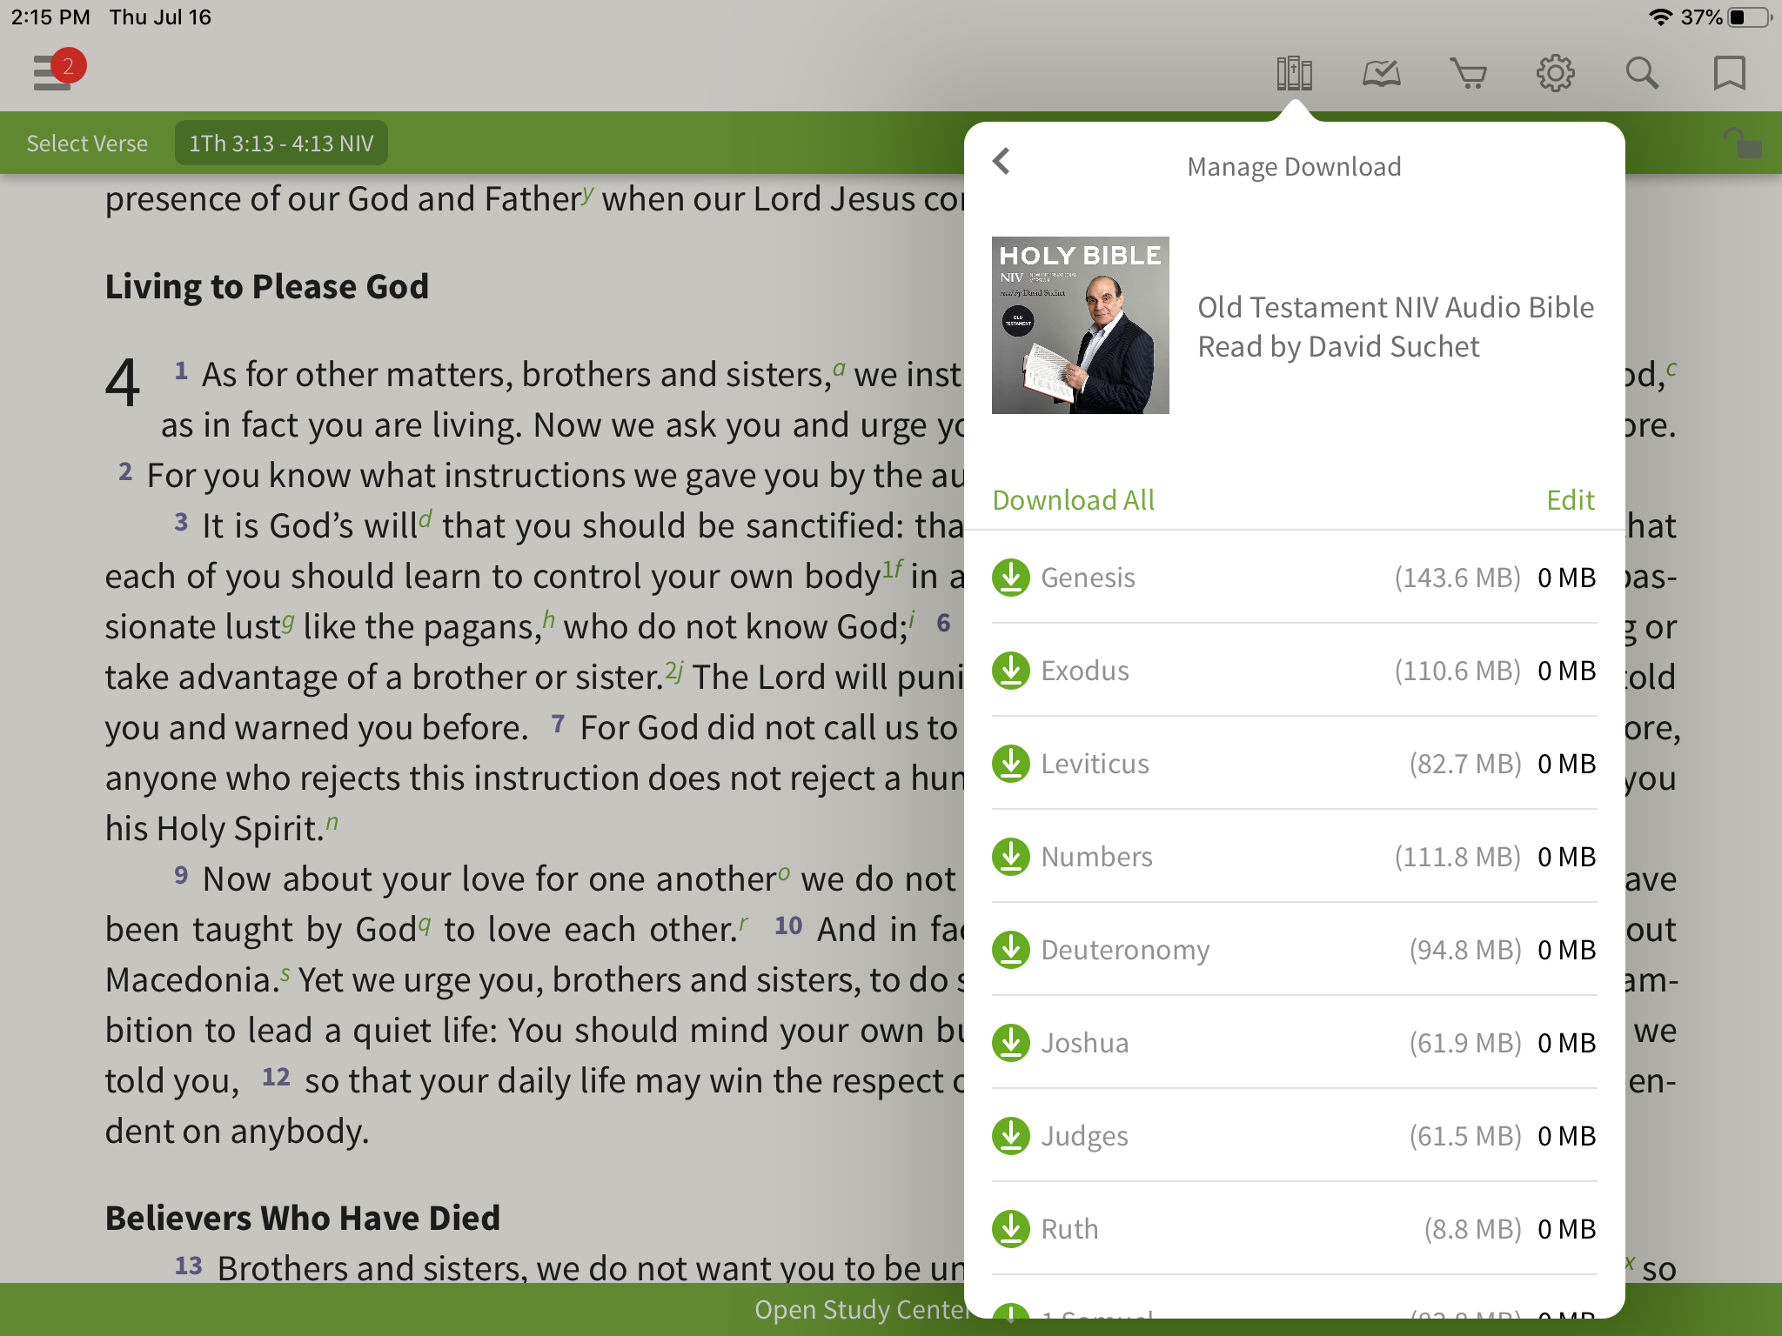The image size is (1782, 1336).
Task: Tap the Ruth size (8.8 MB)
Action: [1472, 1229]
